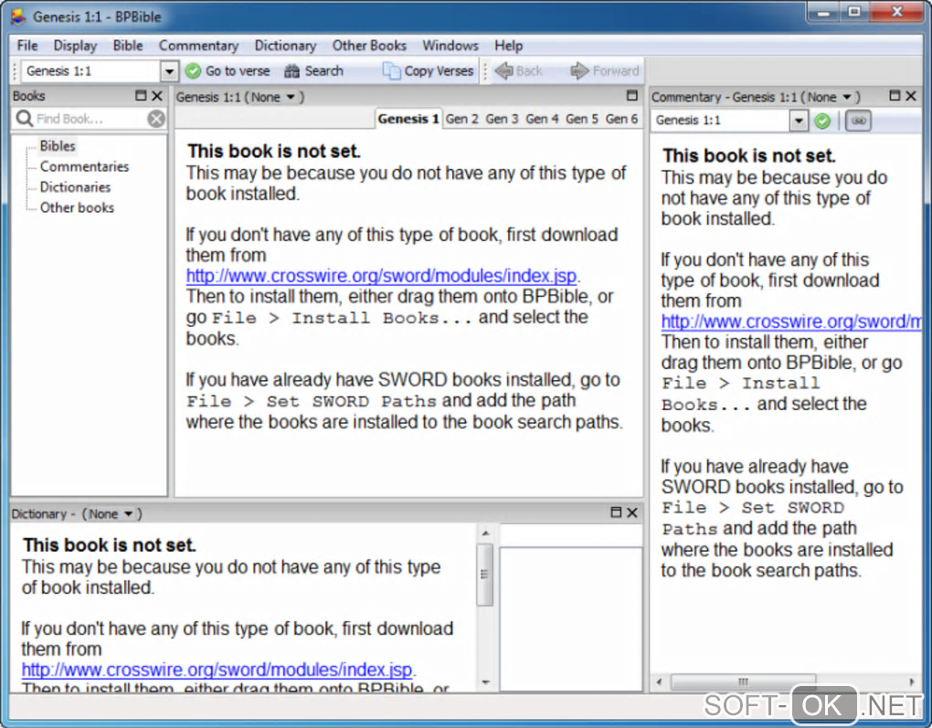Switch to the Gen 4 tab

point(542,119)
